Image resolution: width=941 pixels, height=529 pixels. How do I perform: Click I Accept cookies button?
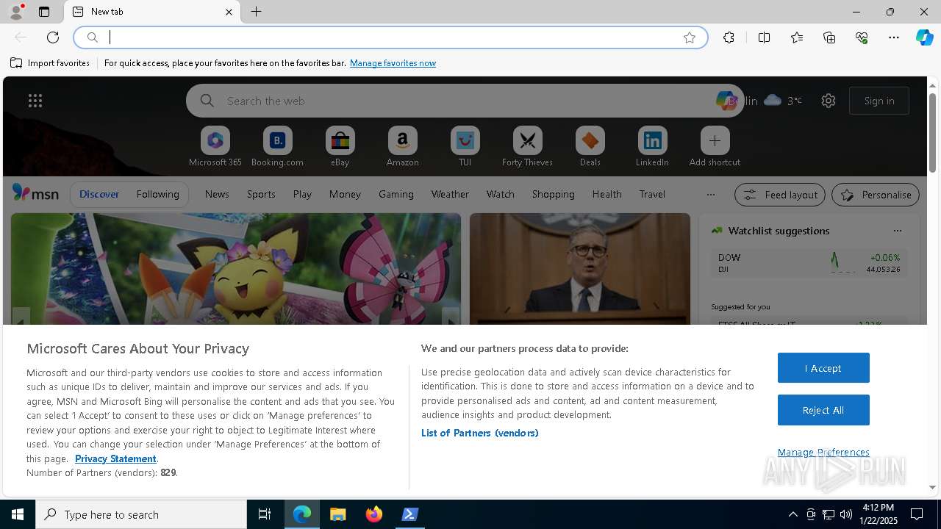click(823, 368)
